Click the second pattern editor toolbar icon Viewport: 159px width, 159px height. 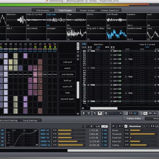click(89, 113)
